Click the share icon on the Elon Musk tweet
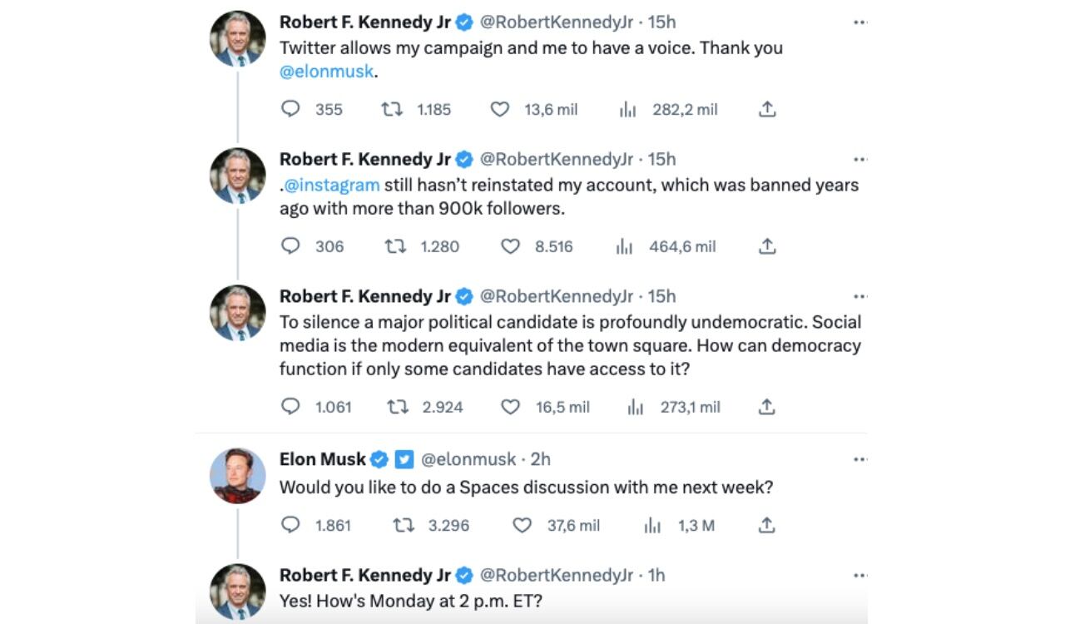 point(767,525)
